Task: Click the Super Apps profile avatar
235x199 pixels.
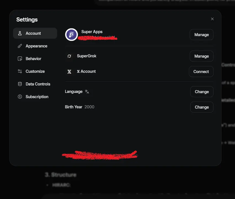Action: (x=72, y=34)
